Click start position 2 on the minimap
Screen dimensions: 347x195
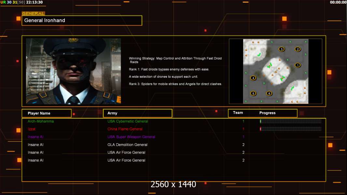coord(298,49)
